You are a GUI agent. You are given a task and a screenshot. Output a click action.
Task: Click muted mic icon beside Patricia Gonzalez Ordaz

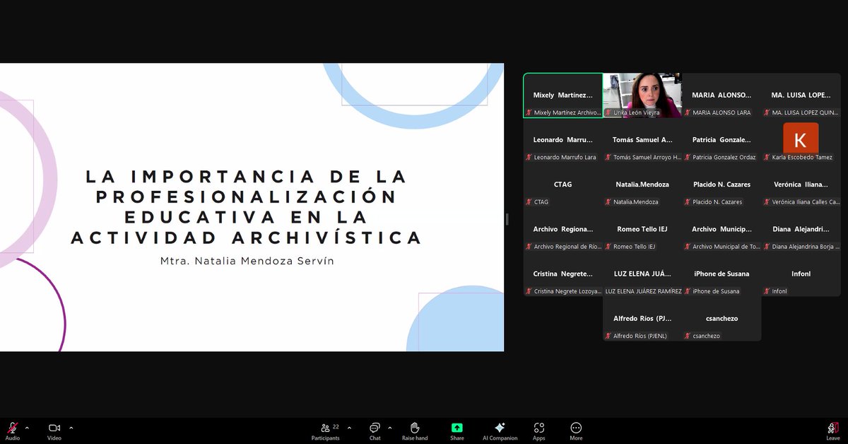688,157
